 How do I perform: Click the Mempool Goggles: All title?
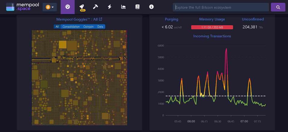click(77, 19)
